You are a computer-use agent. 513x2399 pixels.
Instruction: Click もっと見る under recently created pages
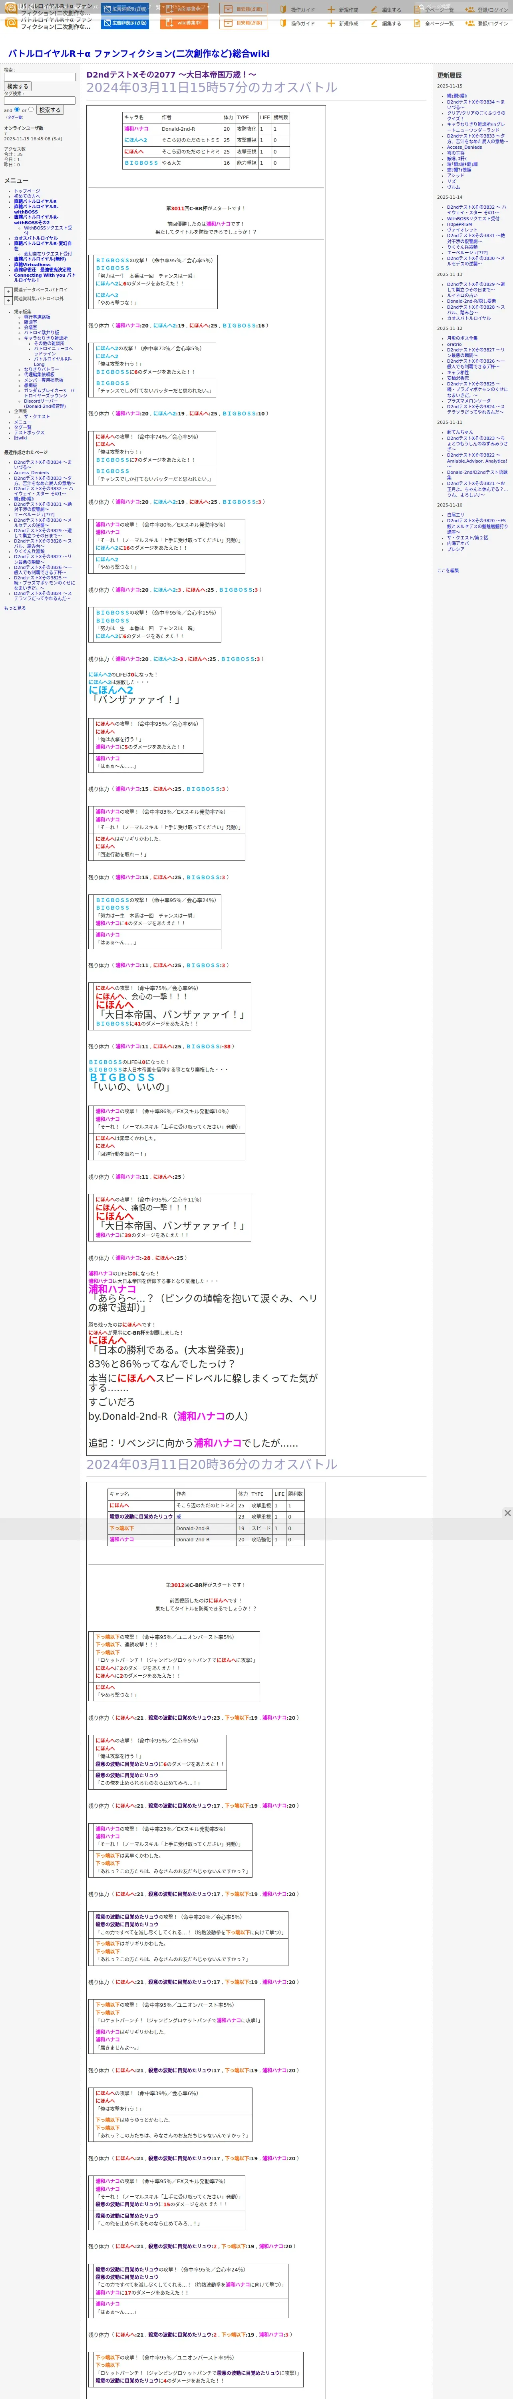point(15,608)
